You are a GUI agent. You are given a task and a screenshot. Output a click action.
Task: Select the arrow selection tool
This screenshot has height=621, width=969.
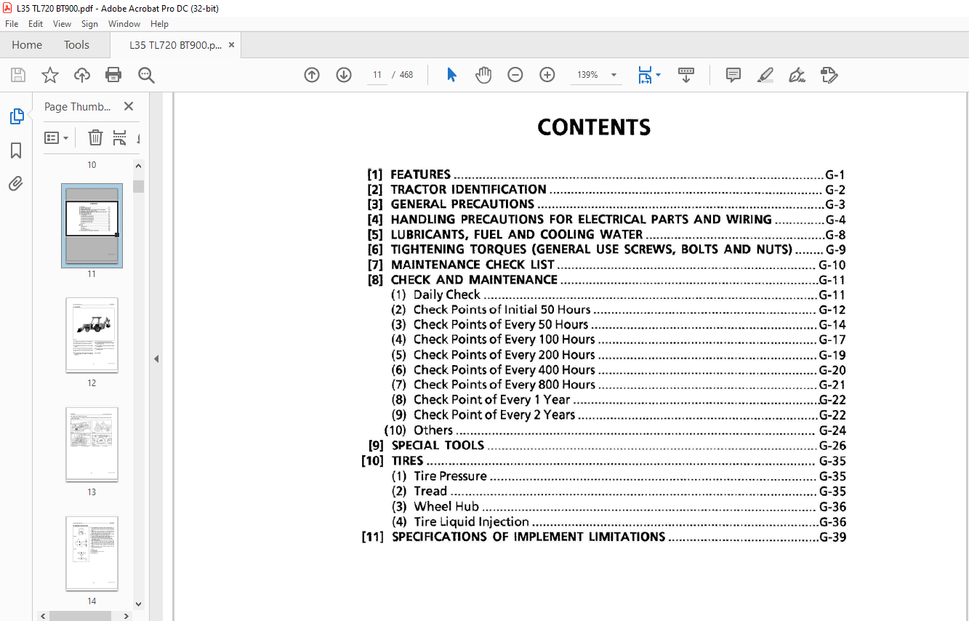(x=451, y=75)
